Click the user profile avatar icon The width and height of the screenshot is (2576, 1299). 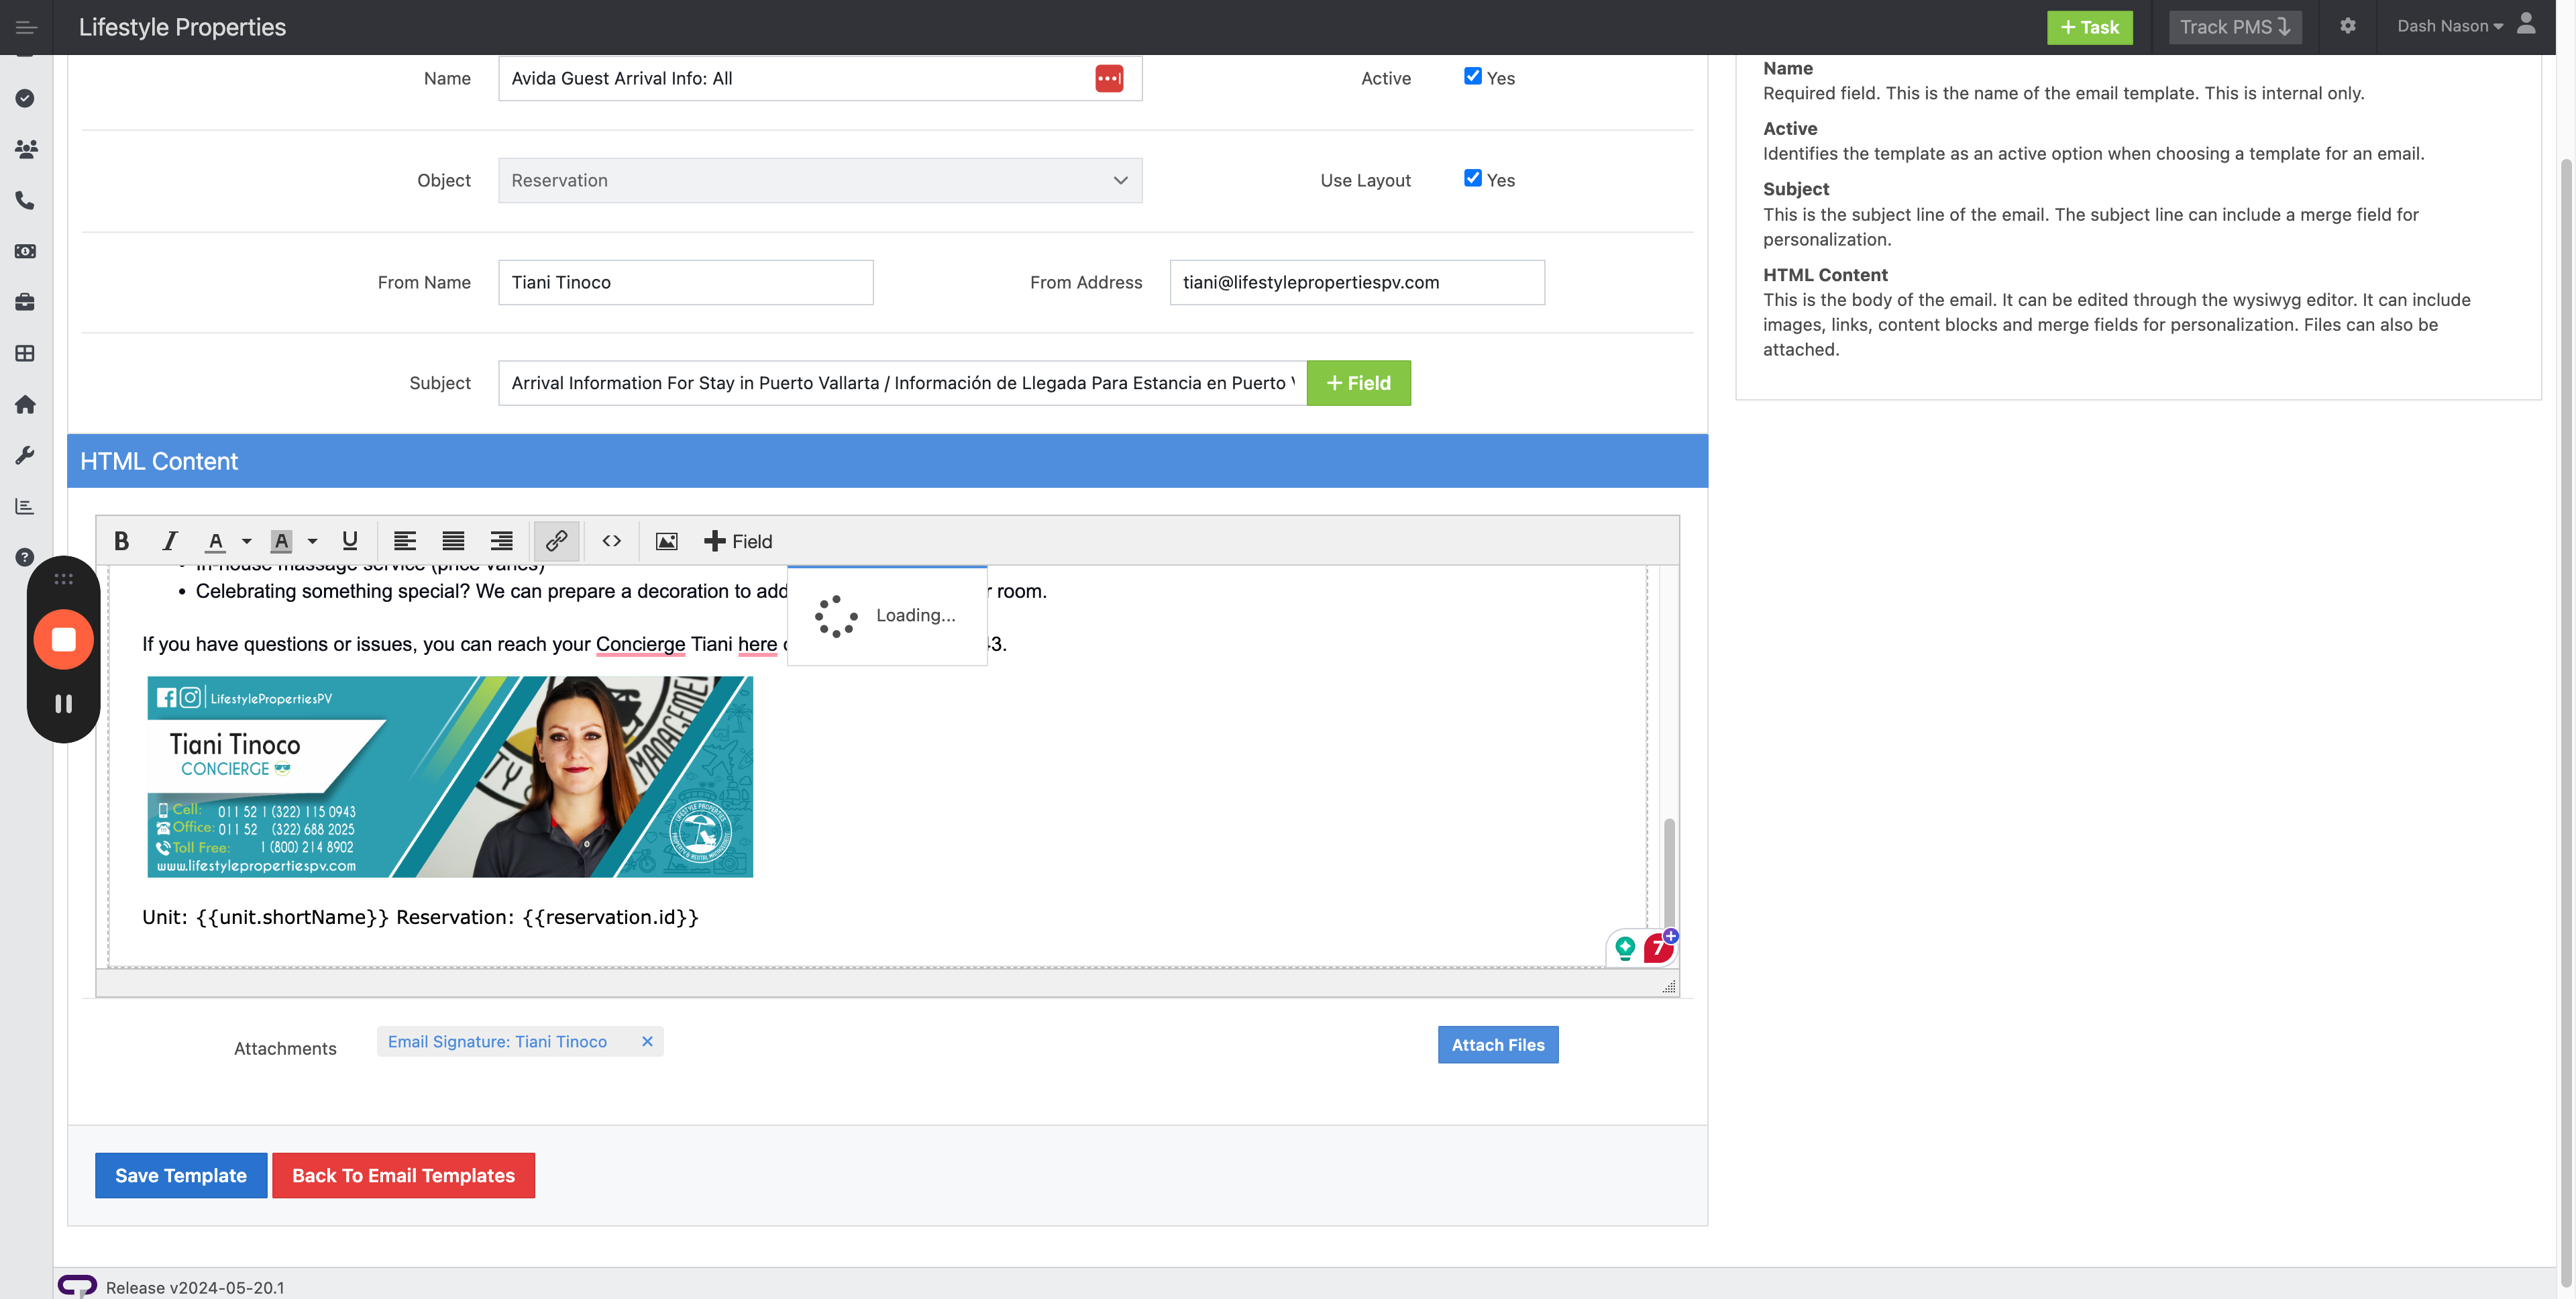click(x=2526, y=24)
